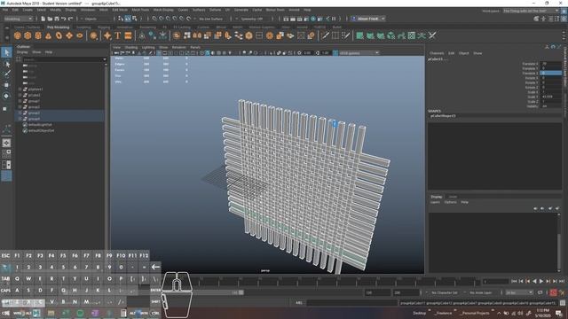Play the animation forward
Screen dimensions: 568x319
pyautogui.click(x=541, y=281)
